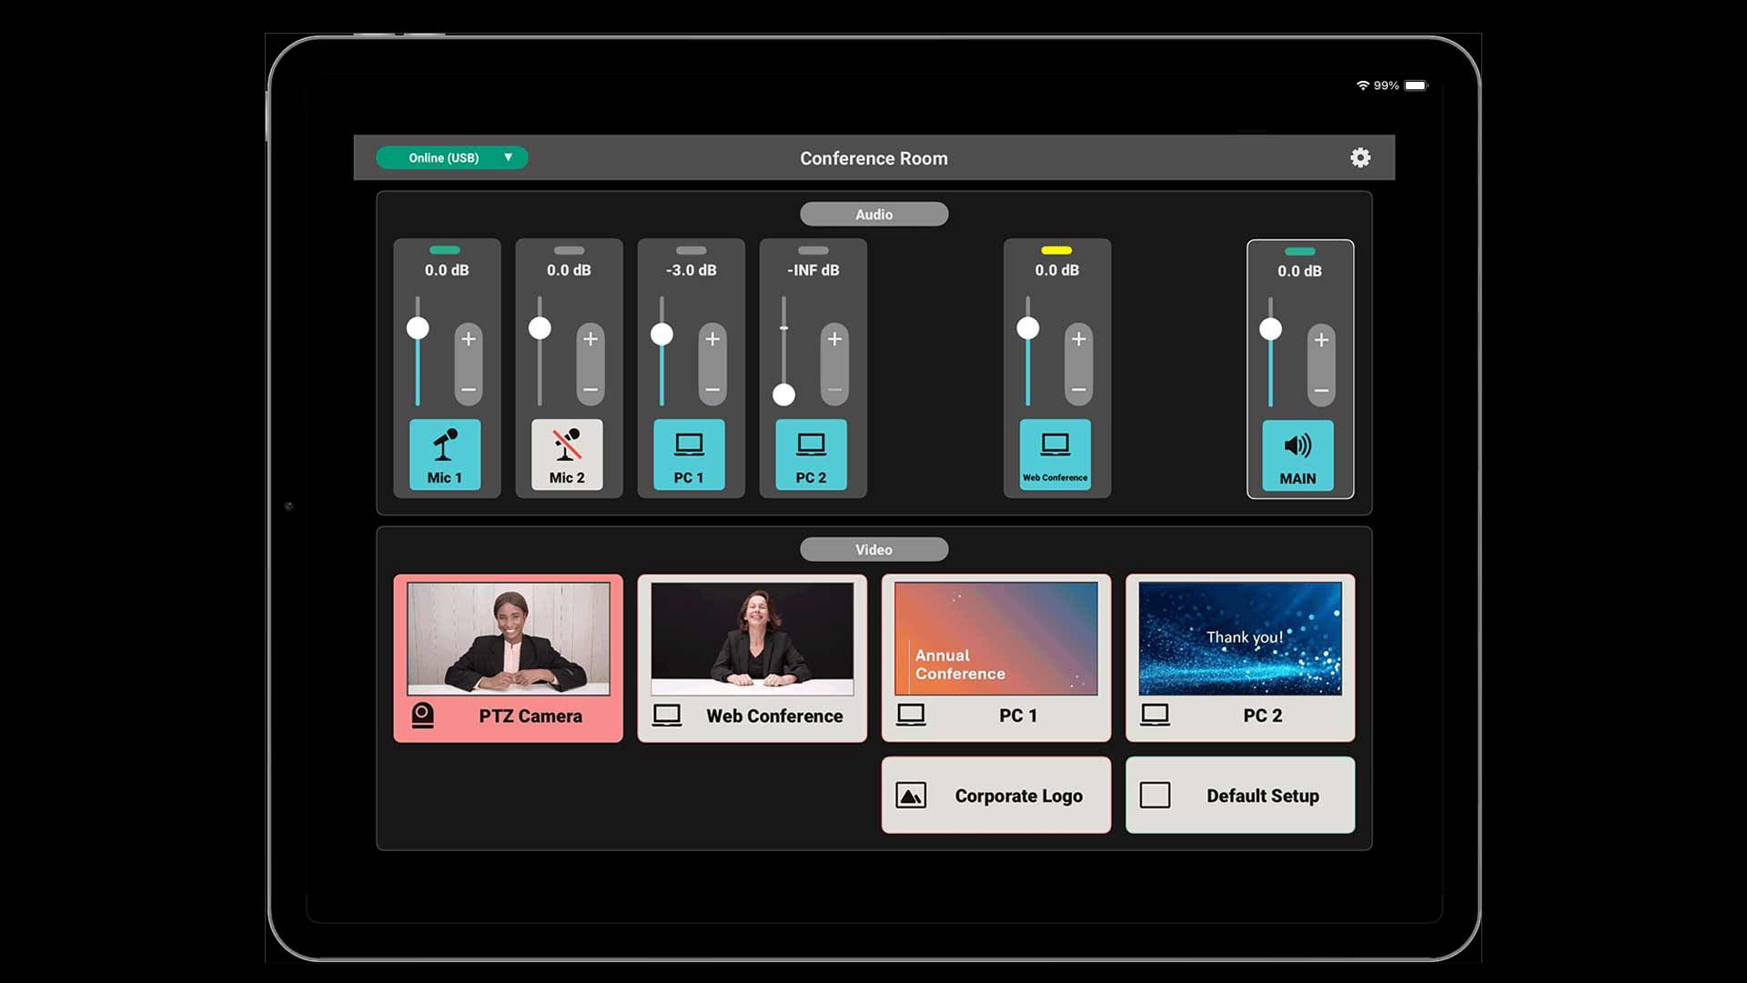Switch to PC 2 video source
This screenshot has height=983, width=1747.
[1239, 657]
